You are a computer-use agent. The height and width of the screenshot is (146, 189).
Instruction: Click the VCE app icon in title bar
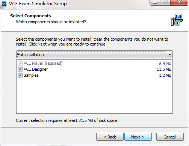pos(4,4)
